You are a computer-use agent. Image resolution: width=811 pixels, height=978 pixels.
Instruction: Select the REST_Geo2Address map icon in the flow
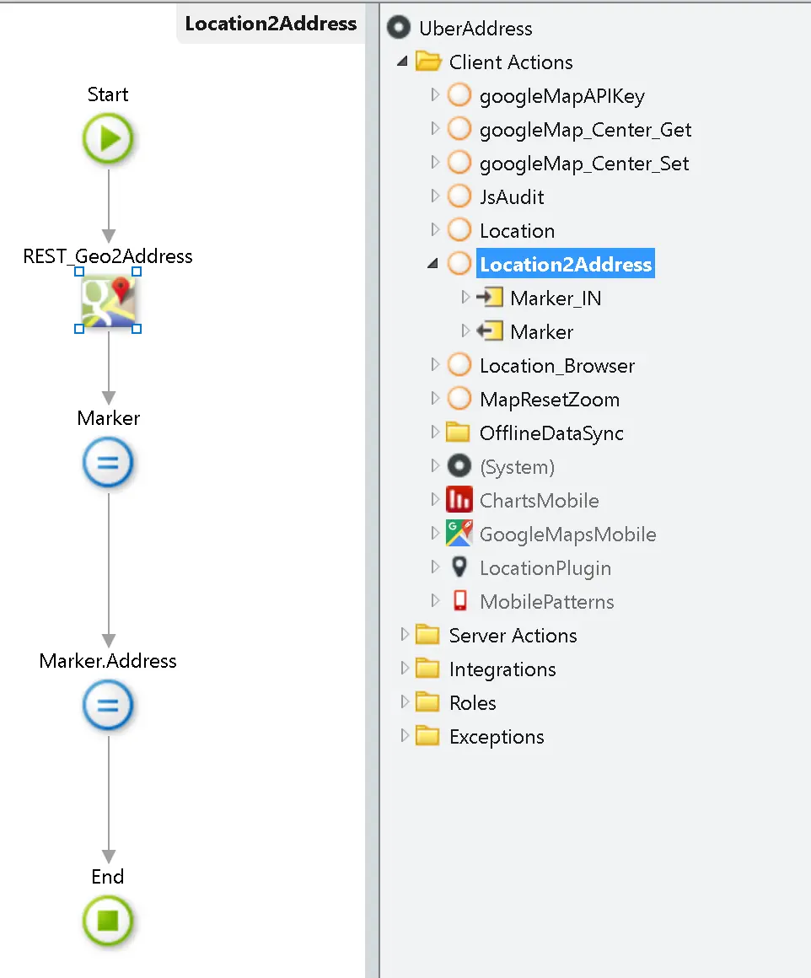[x=108, y=301]
